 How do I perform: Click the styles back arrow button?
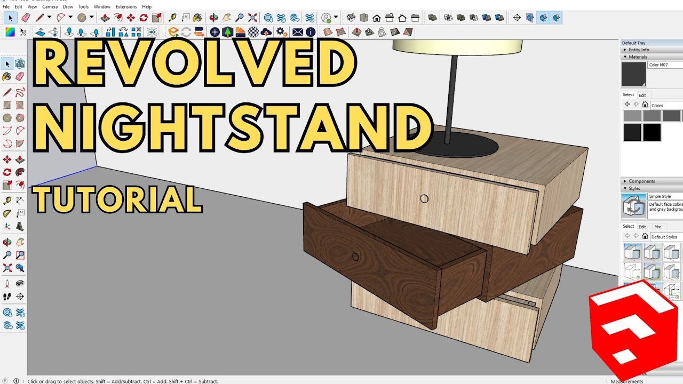(627, 236)
